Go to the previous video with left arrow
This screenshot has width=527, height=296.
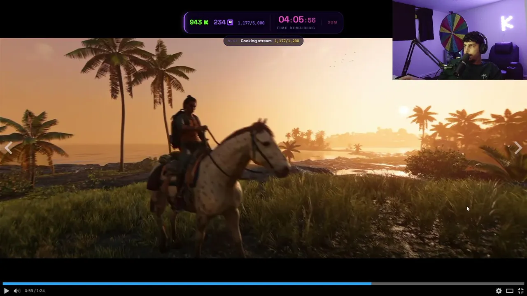point(8,148)
